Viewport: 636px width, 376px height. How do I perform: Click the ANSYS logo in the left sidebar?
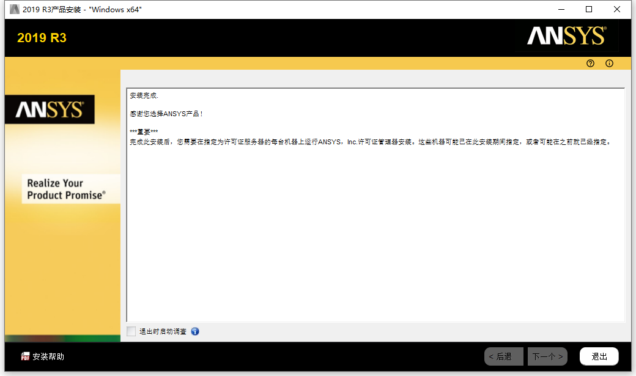point(50,109)
